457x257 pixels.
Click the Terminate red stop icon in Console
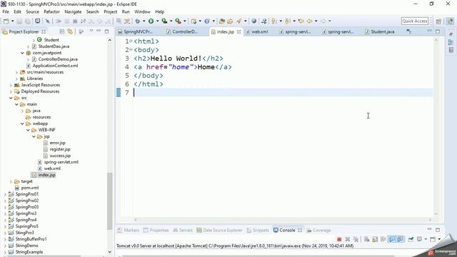pos(339,239)
